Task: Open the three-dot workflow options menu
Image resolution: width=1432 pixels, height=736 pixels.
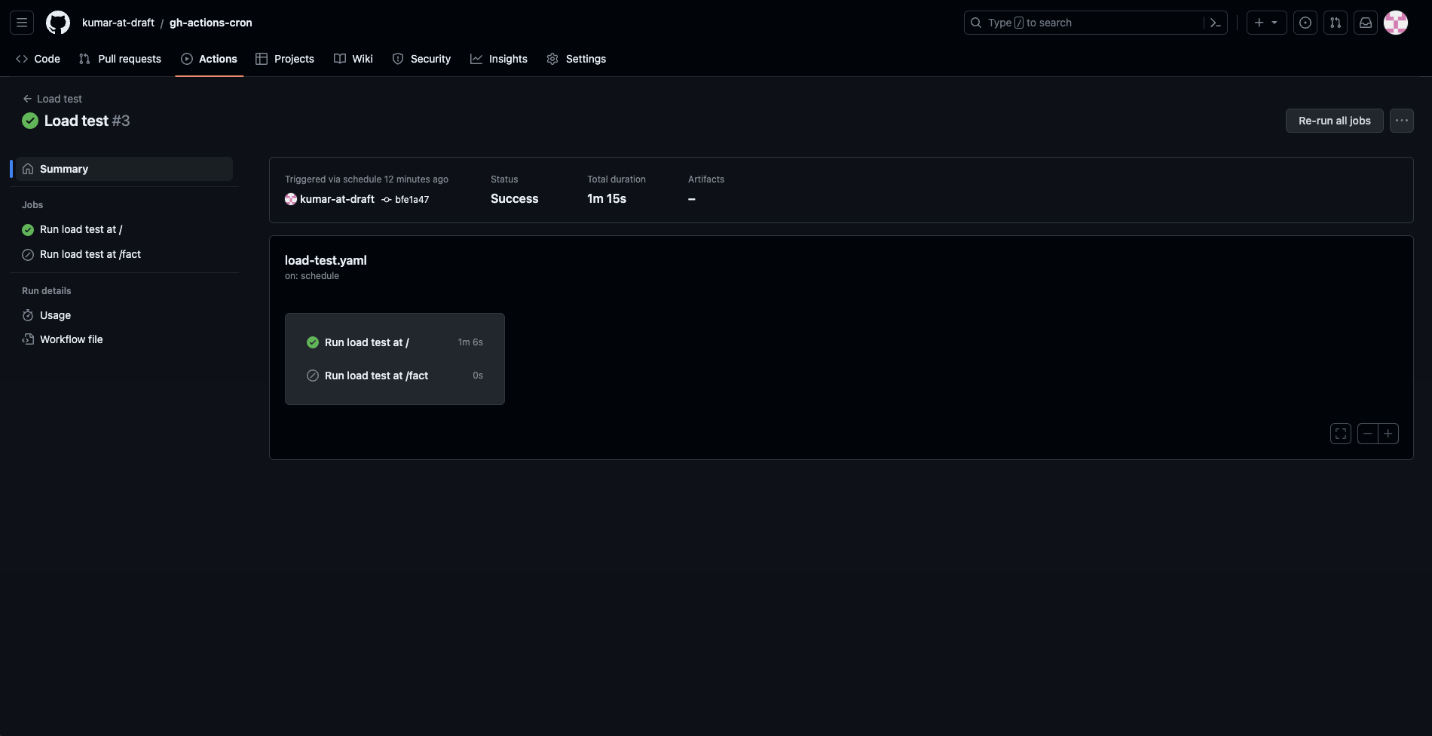Action: (x=1402, y=121)
